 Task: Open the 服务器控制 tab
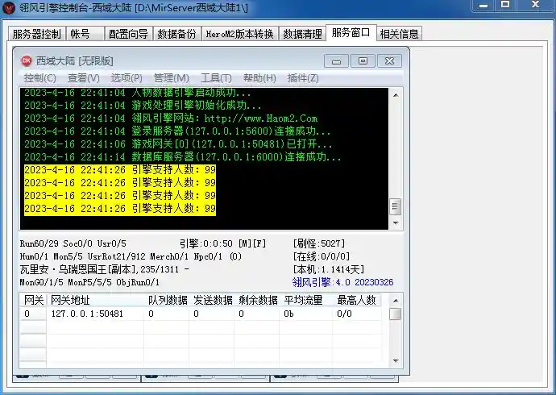point(36,34)
